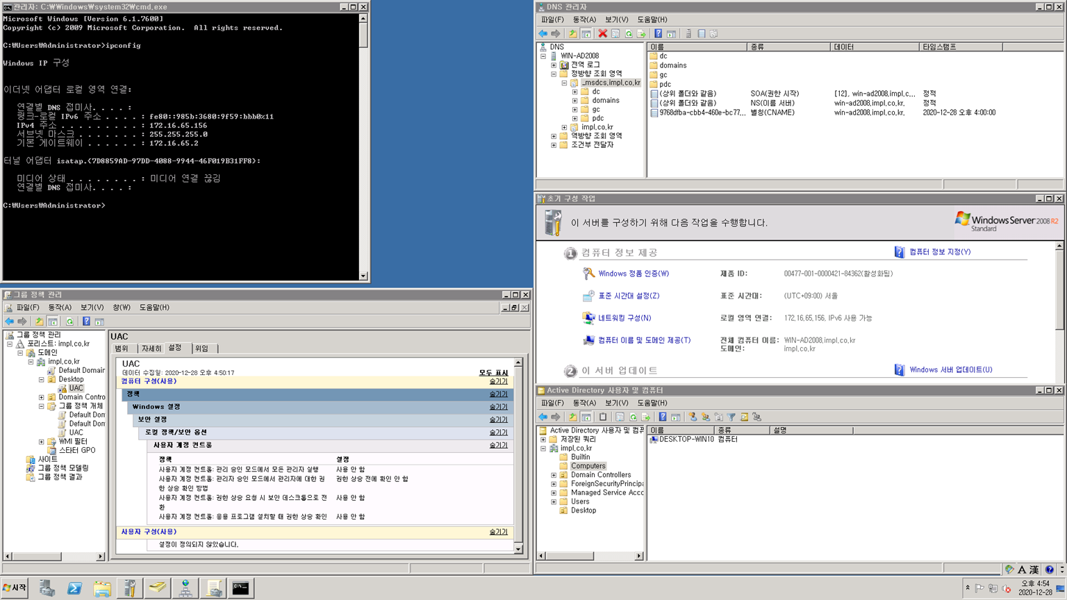The height and width of the screenshot is (600, 1067).
Task: Click the Windows 서버 업데이트(U) link
Action: (950, 370)
